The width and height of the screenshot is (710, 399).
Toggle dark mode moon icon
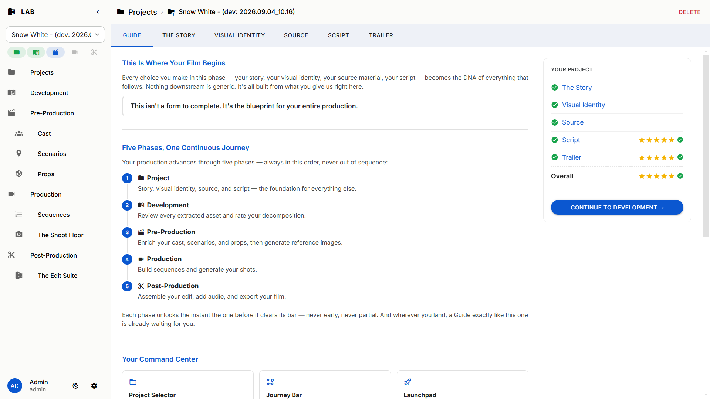75,386
